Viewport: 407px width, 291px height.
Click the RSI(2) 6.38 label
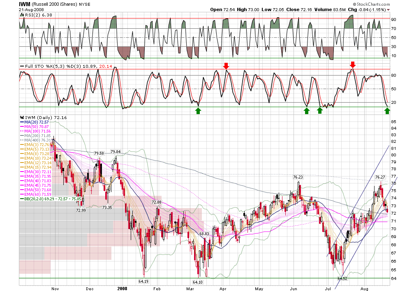coord(38,15)
